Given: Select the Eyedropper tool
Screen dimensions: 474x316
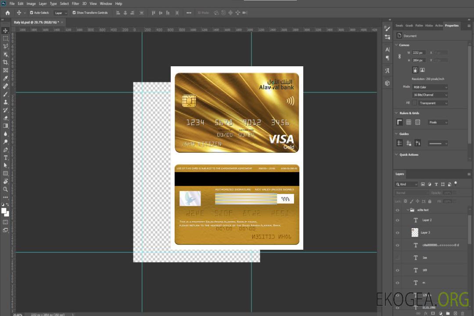Looking at the screenshot, I should point(5,78).
